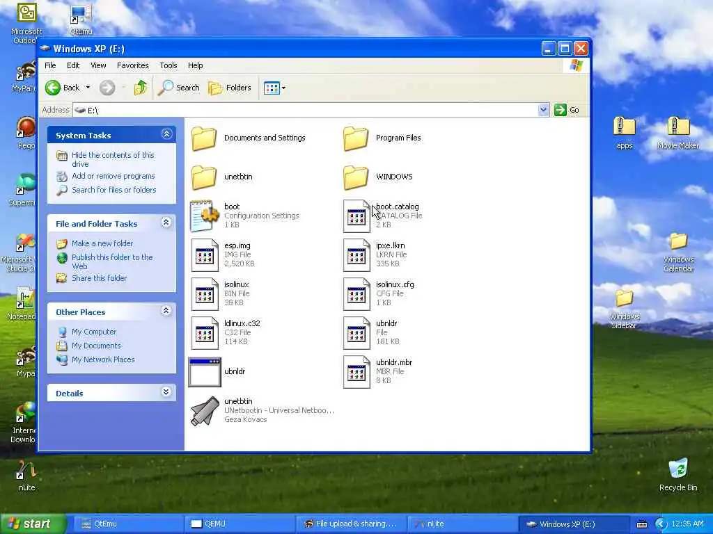713x534 pixels.
Task: Click Make a new folder link
Action: click(x=102, y=243)
